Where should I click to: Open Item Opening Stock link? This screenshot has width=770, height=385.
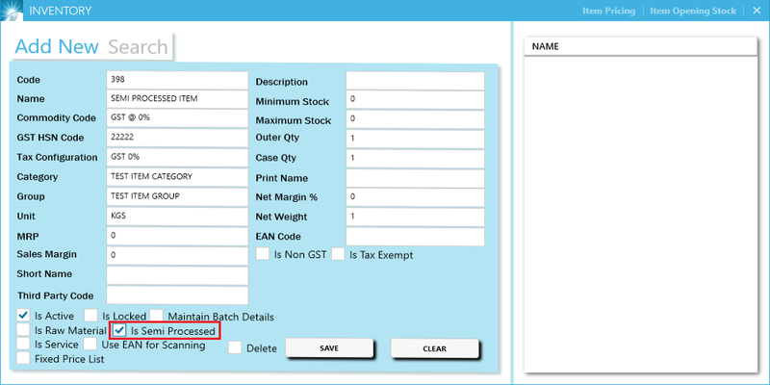pyautogui.click(x=693, y=11)
